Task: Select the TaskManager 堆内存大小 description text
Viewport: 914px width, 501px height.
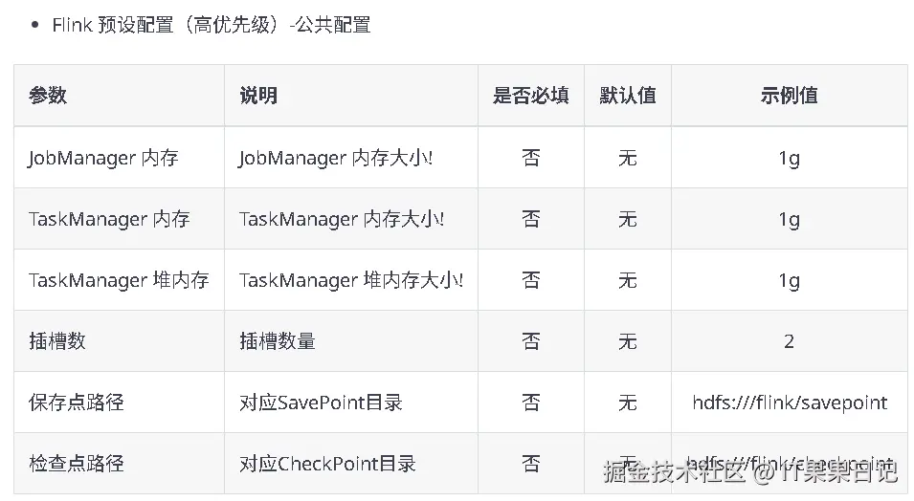Action: pos(351,280)
